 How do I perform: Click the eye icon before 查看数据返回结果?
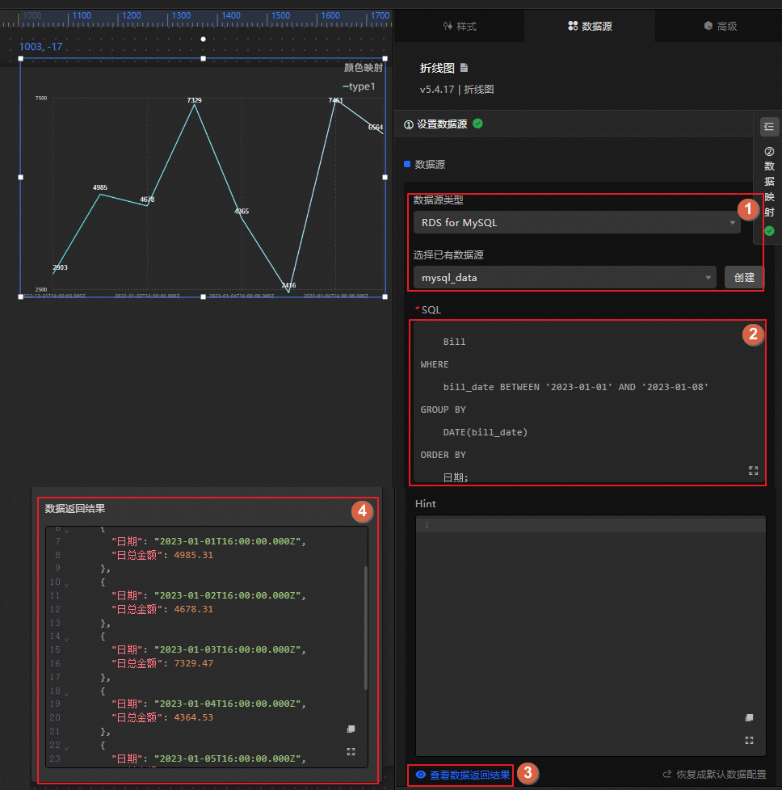pos(421,775)
